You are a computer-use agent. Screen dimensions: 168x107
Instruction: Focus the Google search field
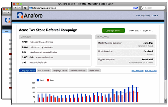coord(153,8)
